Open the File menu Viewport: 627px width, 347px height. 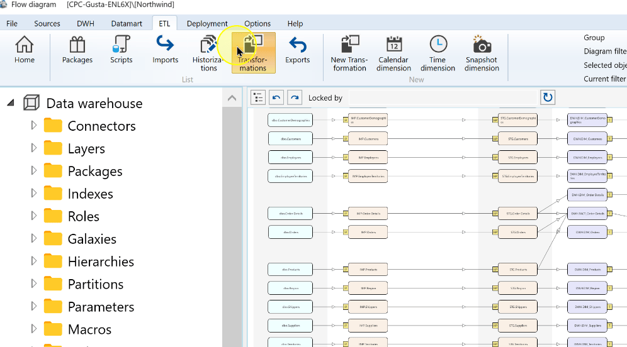pos(12,23)
